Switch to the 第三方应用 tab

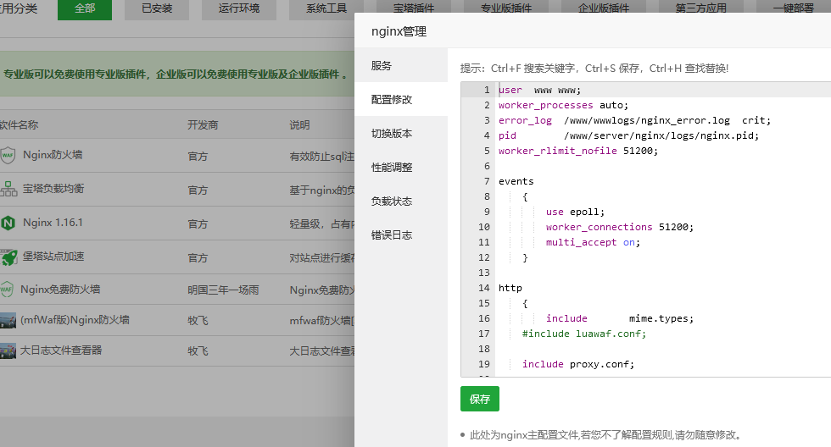pos(700,7)
